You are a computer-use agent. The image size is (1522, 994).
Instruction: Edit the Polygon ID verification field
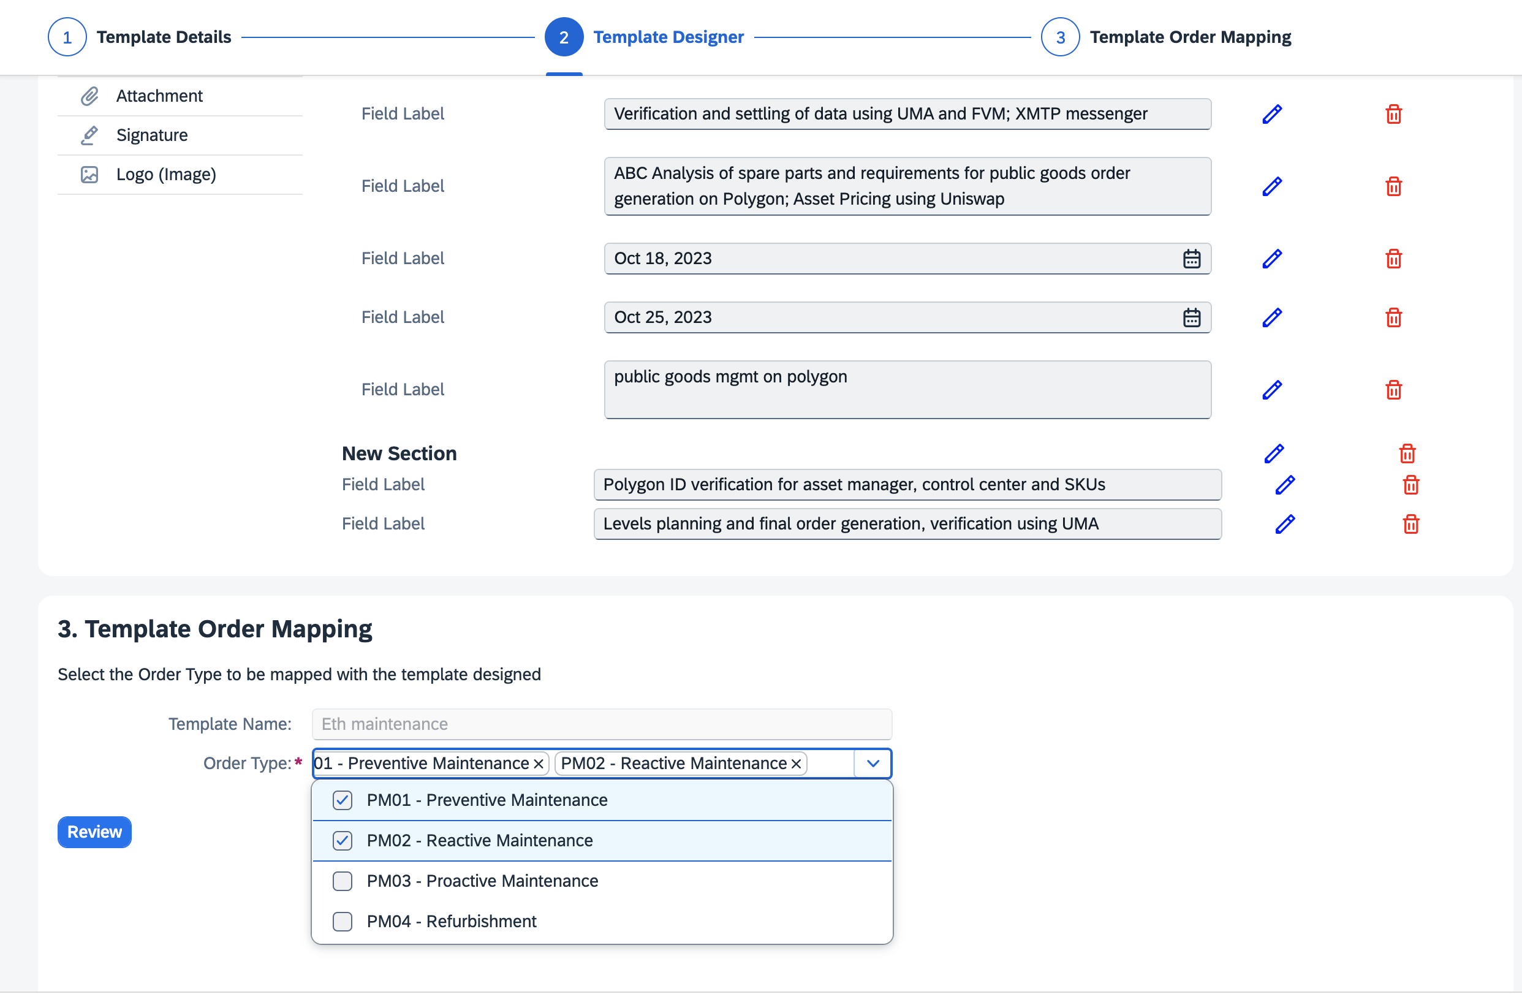tap(1285, 485)
